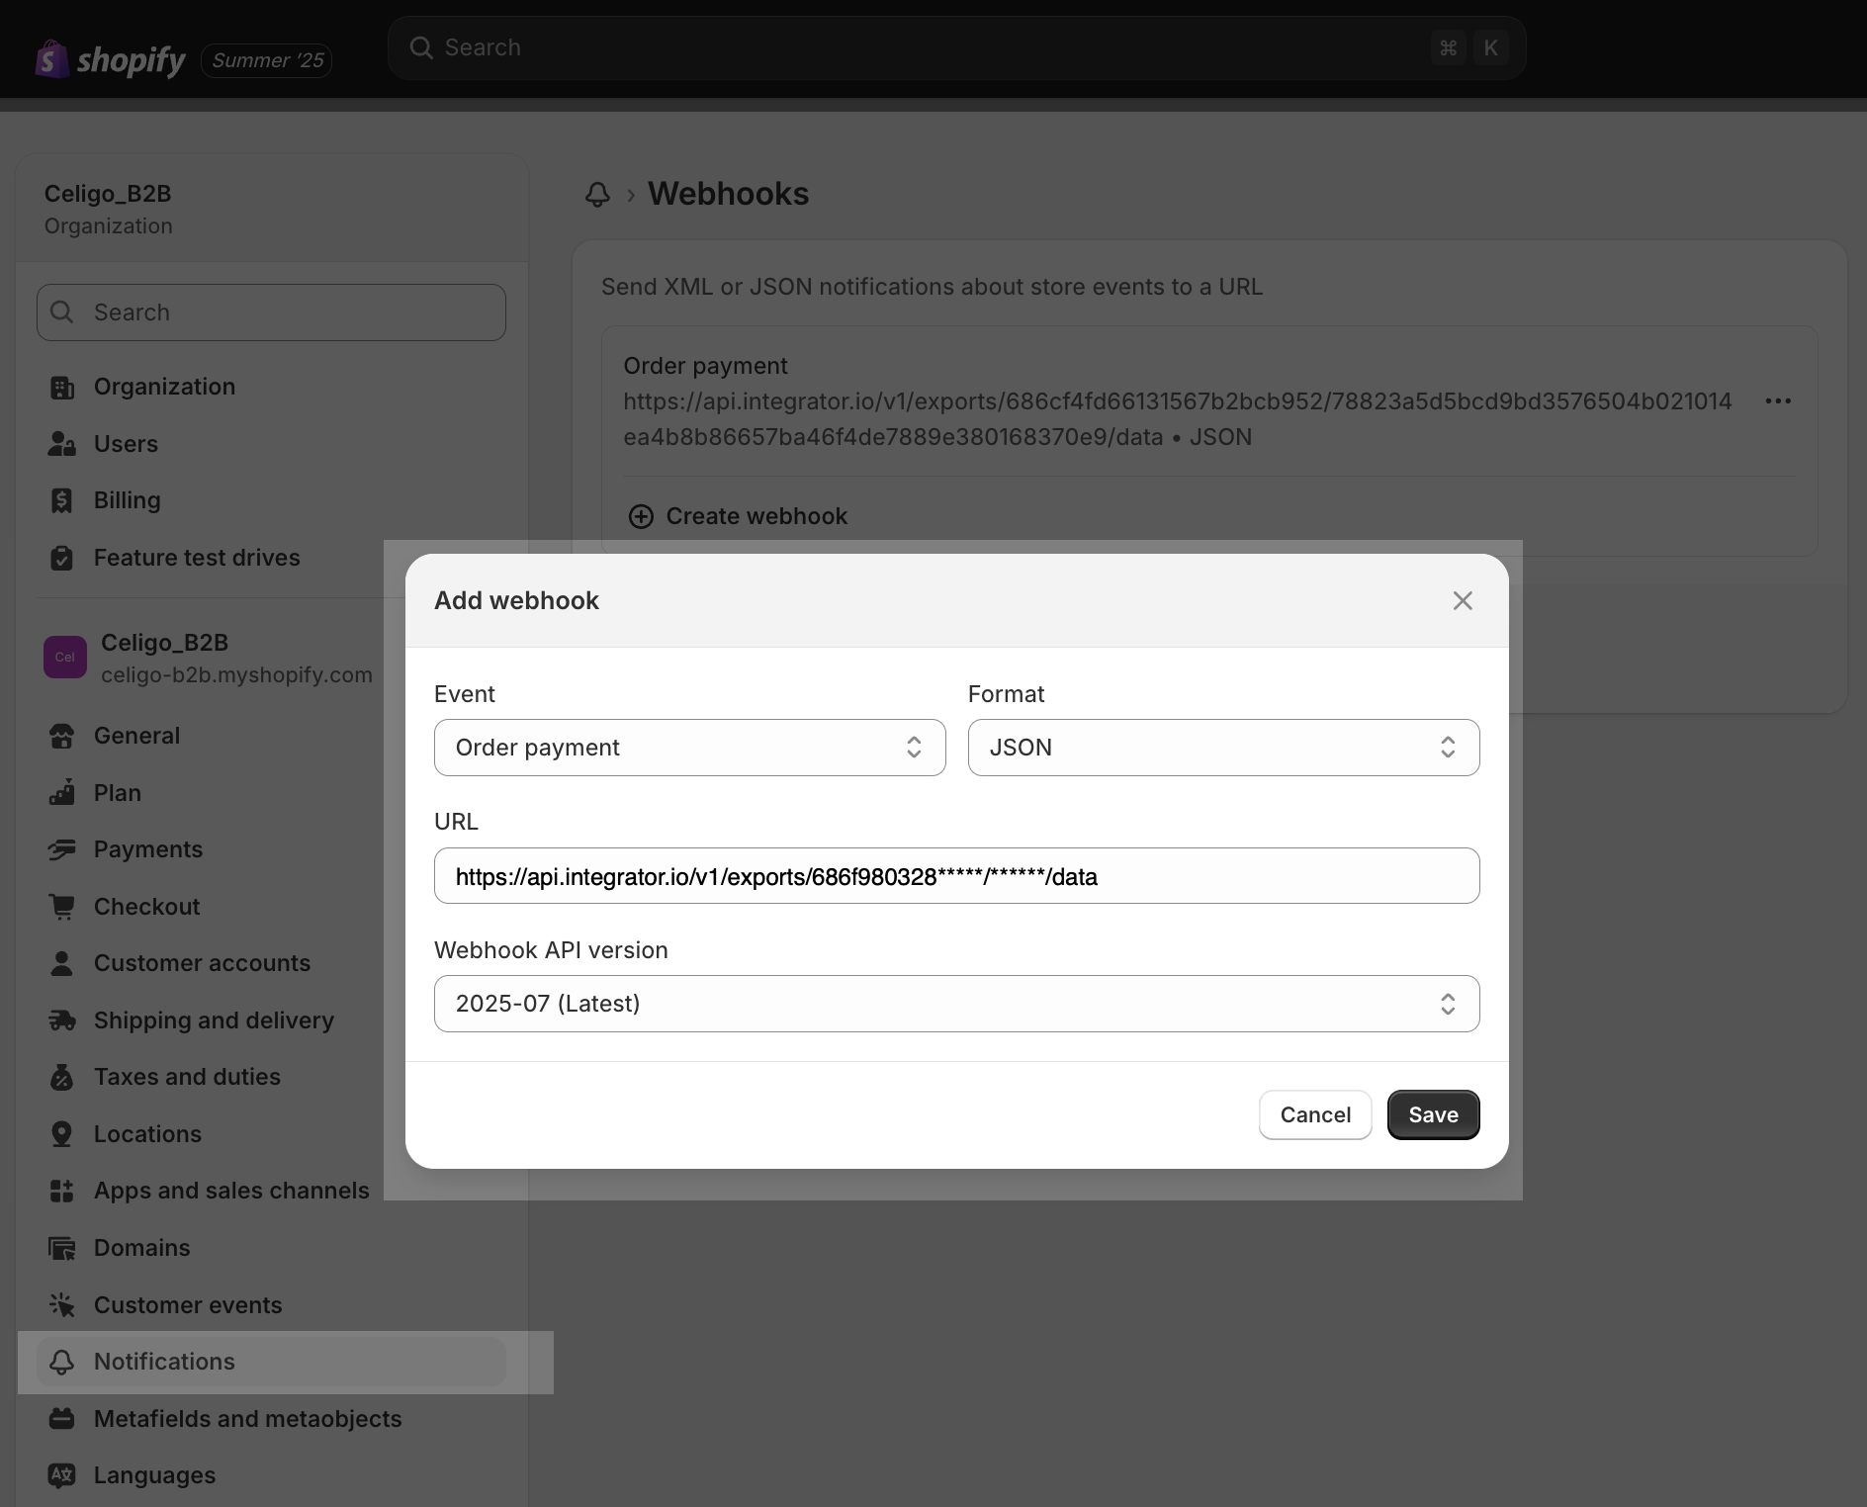Click the Shopify logo in the top bar
The height and width of the screenshot is (1507, 1867).
pos(110,59)
